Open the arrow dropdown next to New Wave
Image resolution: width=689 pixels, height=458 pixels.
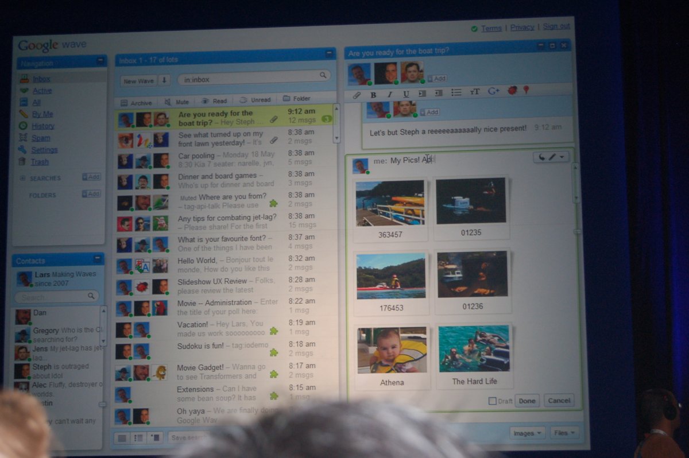click(164, 81)
